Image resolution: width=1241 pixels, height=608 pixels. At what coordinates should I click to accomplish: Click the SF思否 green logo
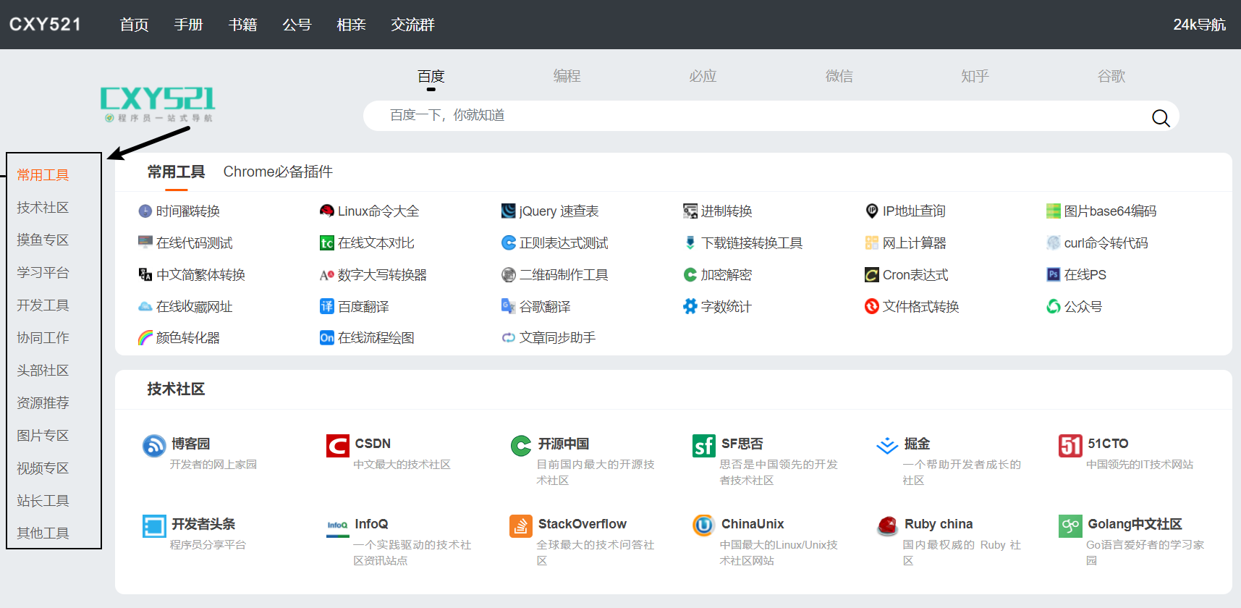(704, 446)
